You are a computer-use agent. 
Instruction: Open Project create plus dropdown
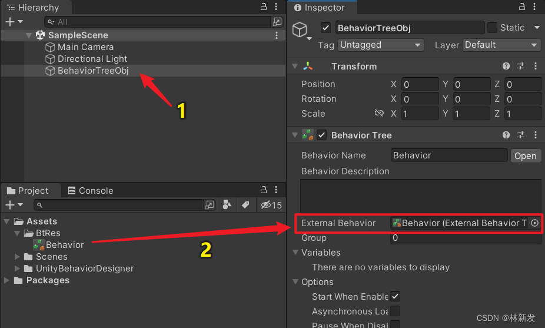14,205
